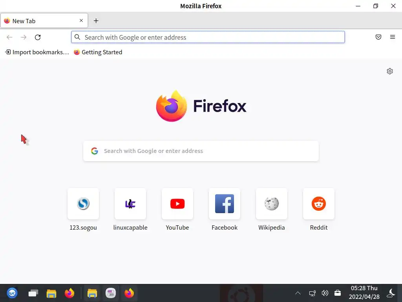Switch to the running Firefox taskbar window
This screenshot has height=302, width=402.
pos(129,293)
